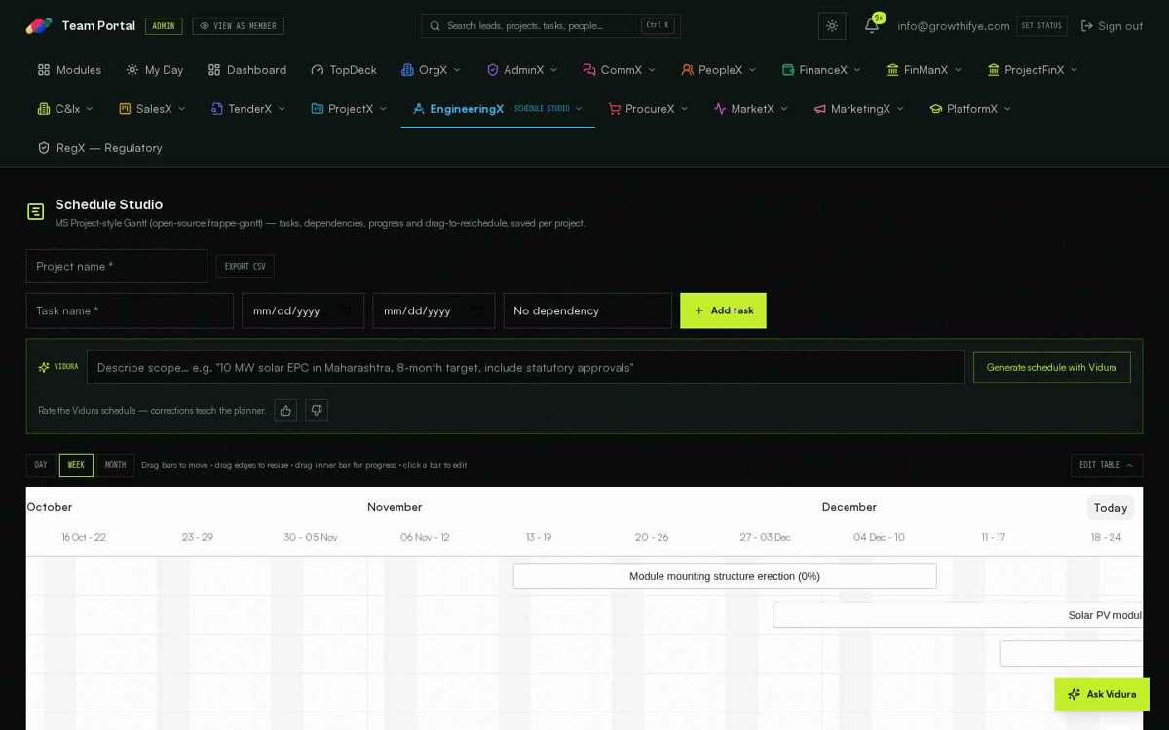This screenshot has height=730, width=1169.
Task: Click the Project name input field
Action: pos(117,267)
